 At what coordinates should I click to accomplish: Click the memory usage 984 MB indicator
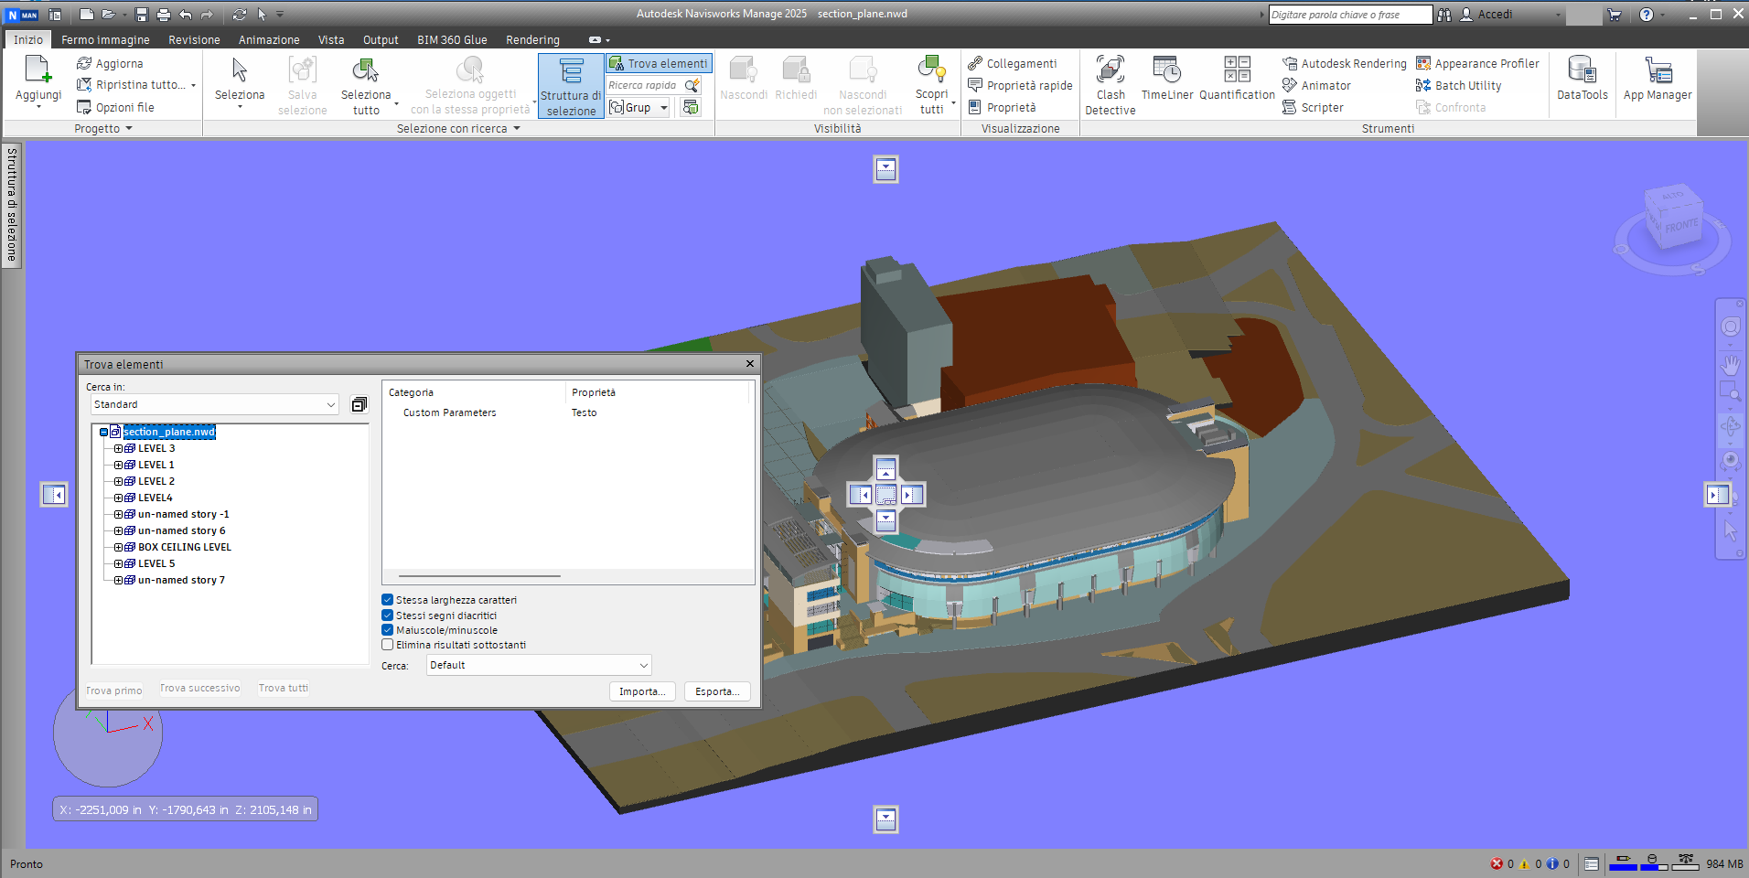point(1724,863)
